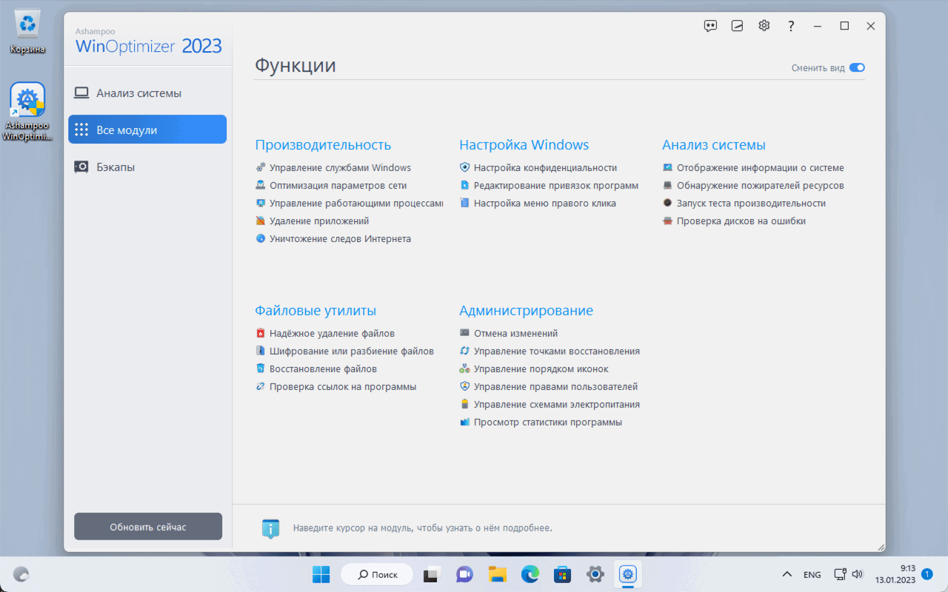The image size is (948, 592).
Task: Show hidden tray icons chevron
Action: tap(787, 574)
